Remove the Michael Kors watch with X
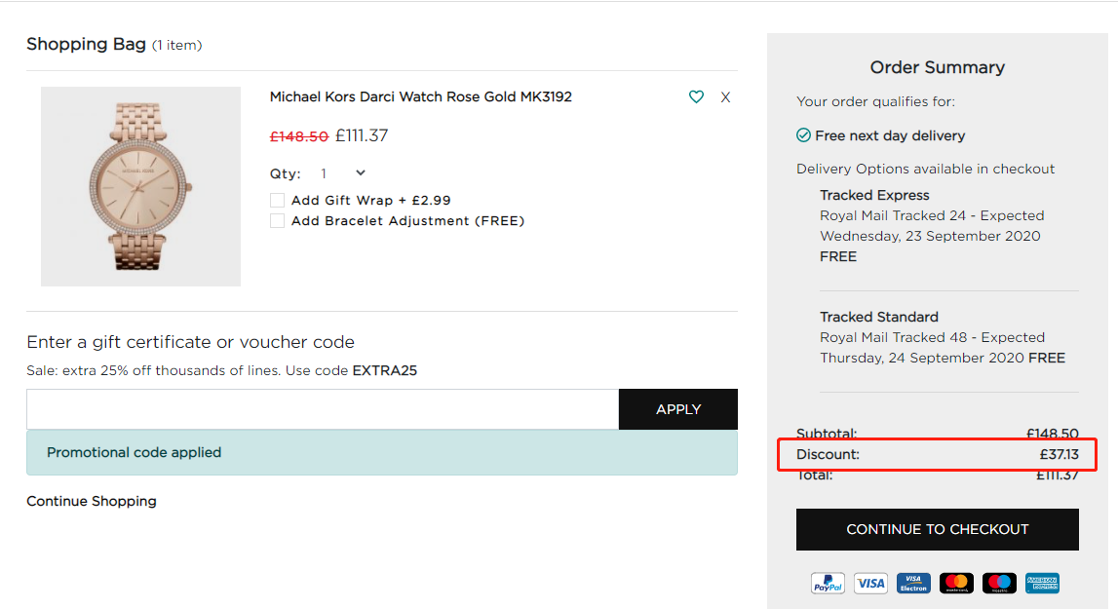1118x609 pixels. [x=725, y=97]
